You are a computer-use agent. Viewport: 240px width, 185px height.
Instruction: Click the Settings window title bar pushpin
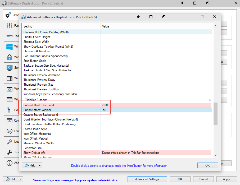(x=182, y=3)
